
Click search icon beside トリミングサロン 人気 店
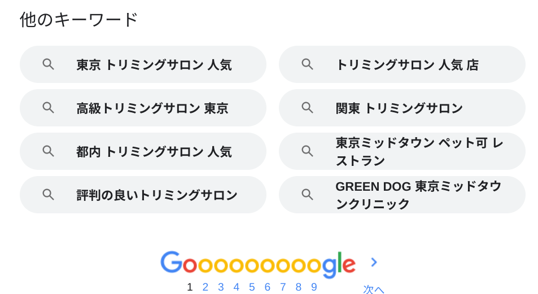[x=307, y=64]
